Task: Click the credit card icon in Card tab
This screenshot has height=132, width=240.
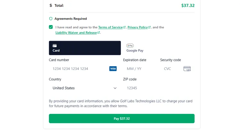Action: pyautogui.click(x=55, y=45)
